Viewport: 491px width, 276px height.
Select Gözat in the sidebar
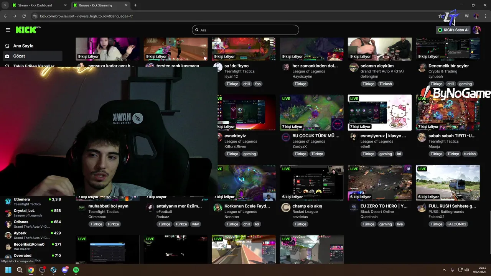point(32,56)
